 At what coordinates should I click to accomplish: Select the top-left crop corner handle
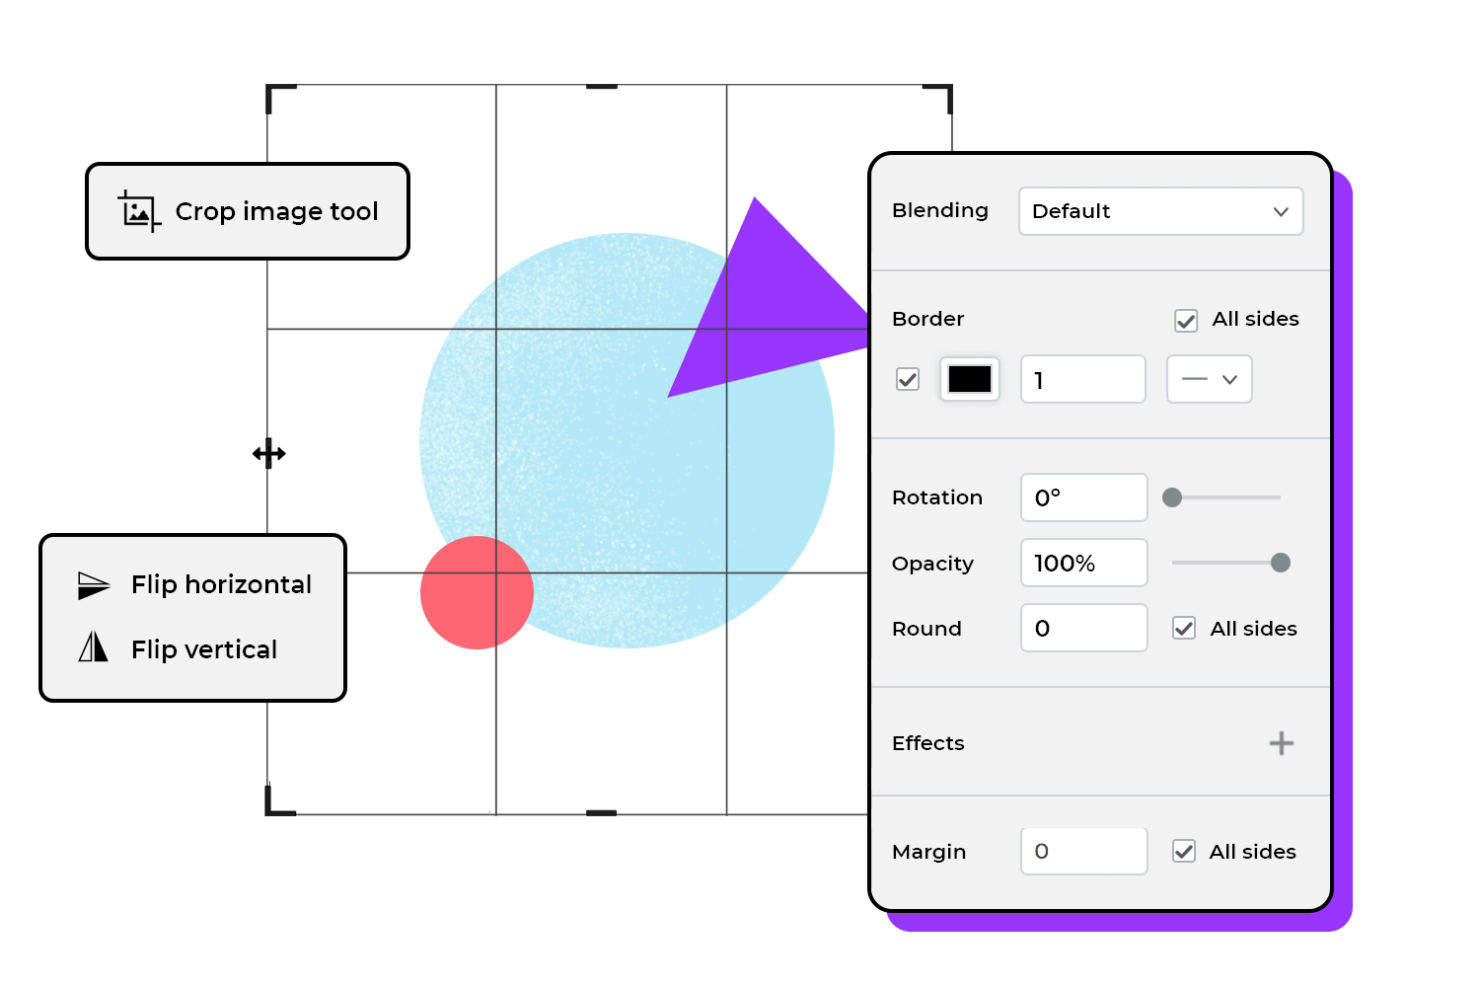[280, 99]
